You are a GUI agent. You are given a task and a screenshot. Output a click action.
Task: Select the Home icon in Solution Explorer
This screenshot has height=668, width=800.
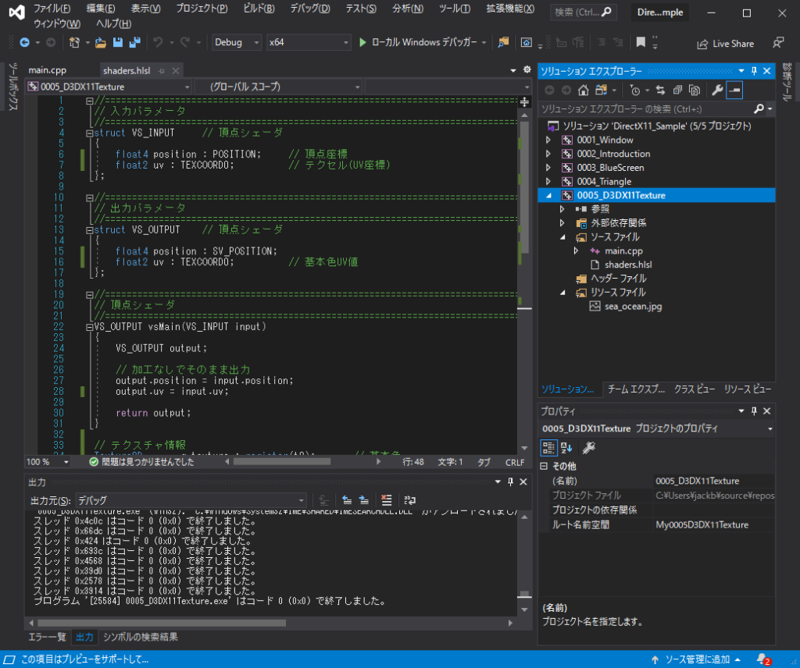[584, 88]
